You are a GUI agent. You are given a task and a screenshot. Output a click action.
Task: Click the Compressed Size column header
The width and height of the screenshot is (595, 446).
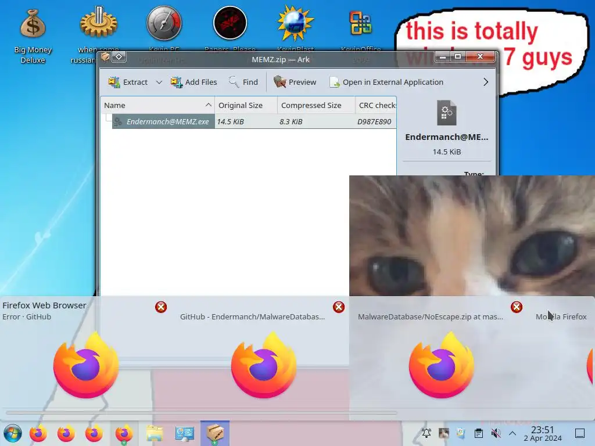316,105
